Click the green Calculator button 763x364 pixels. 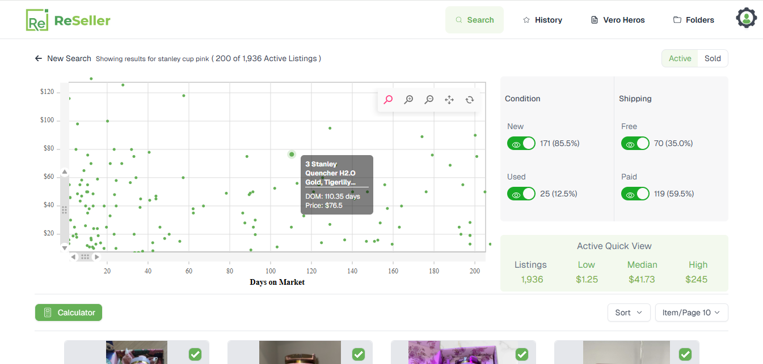coord(69,312)
